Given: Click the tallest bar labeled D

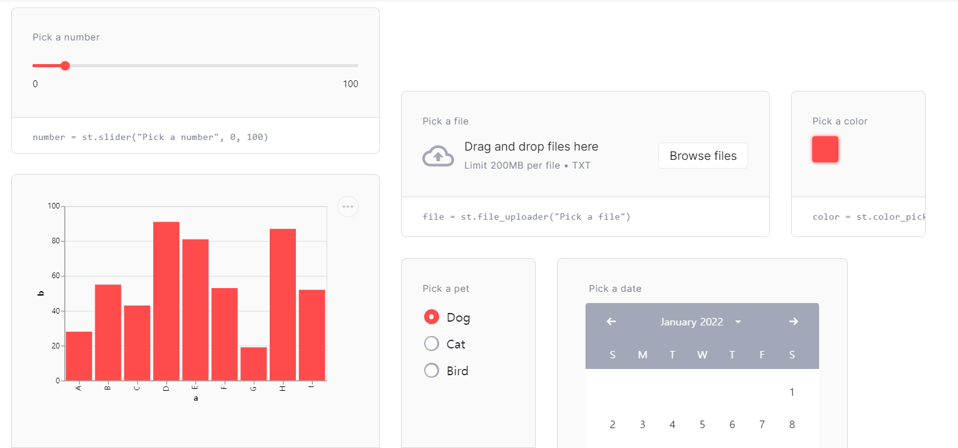Looking at the screenshot, I should point(166,301).
